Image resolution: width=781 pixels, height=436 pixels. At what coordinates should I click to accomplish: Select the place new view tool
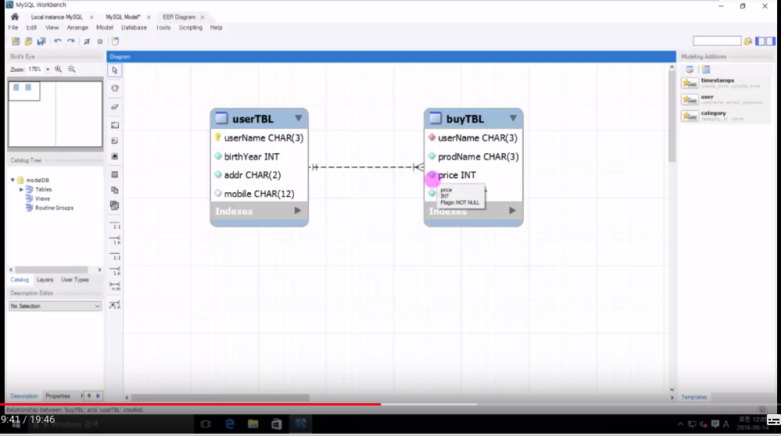click(115, 190)
